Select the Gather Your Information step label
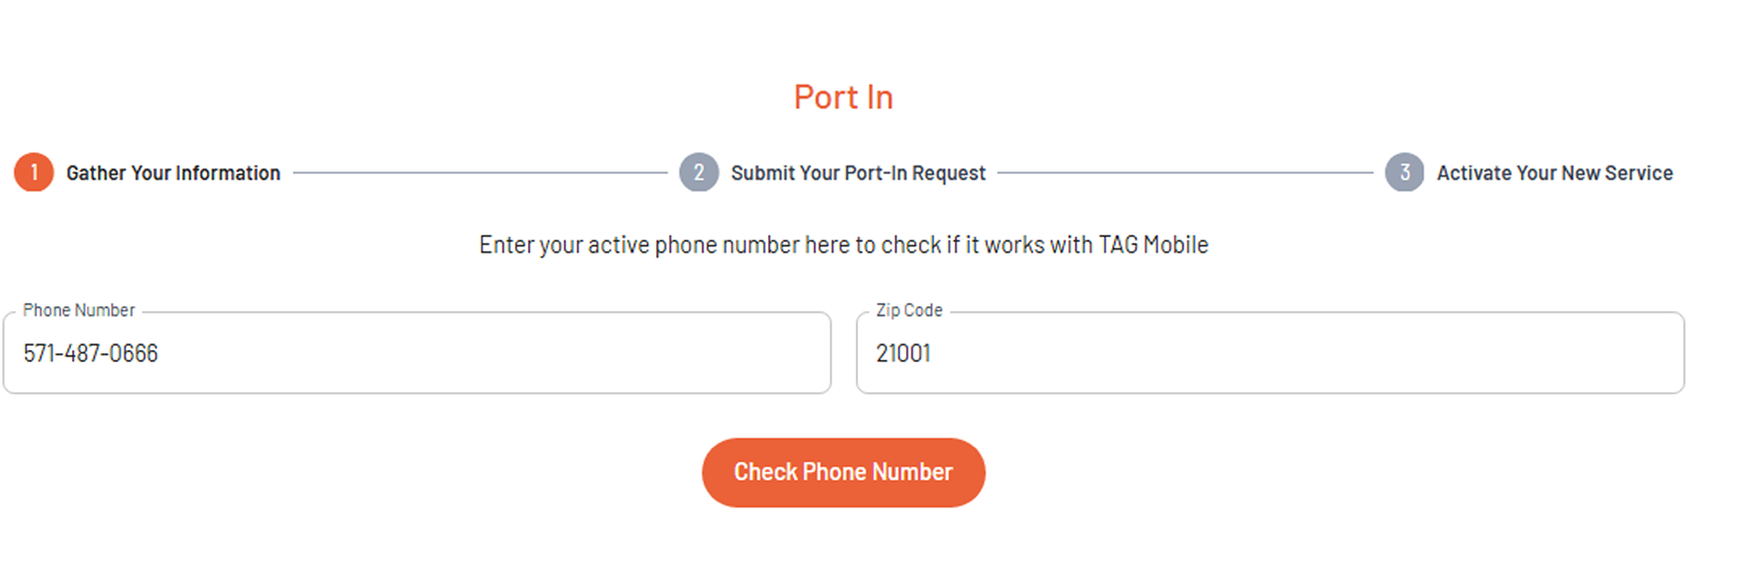1756x579 pixels. 173,173
